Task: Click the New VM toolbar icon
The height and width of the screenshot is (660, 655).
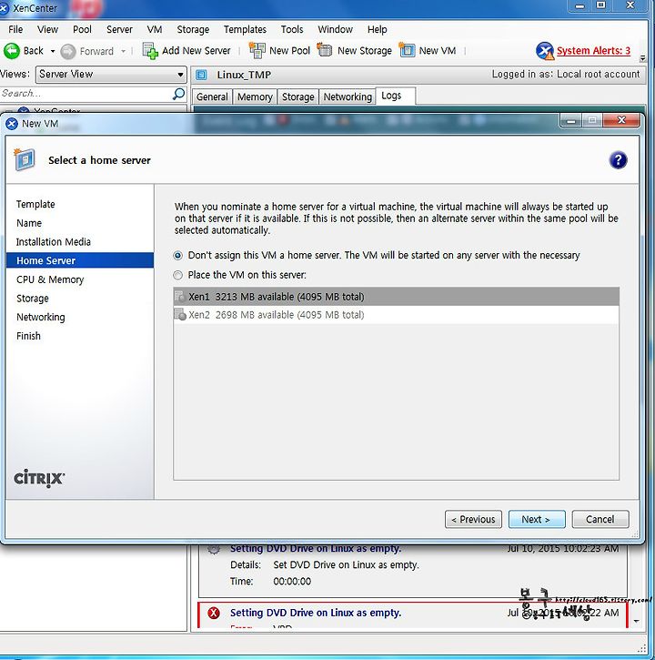Action: (x=407, y=50)
